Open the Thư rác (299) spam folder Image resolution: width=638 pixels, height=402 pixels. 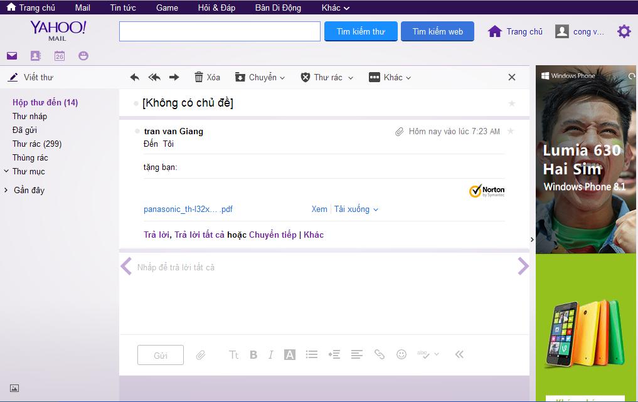tap(37, 144)
